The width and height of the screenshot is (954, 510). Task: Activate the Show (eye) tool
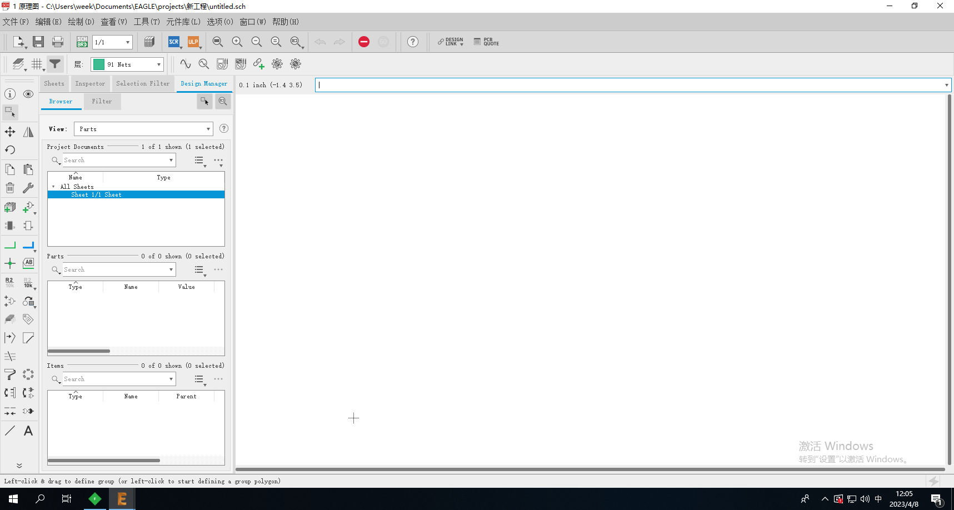[28, 94]
